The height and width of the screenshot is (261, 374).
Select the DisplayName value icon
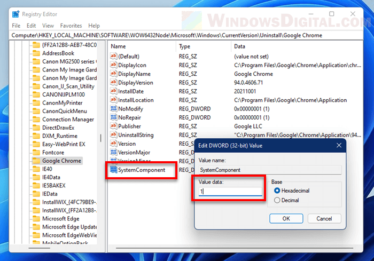pos(113,74)
